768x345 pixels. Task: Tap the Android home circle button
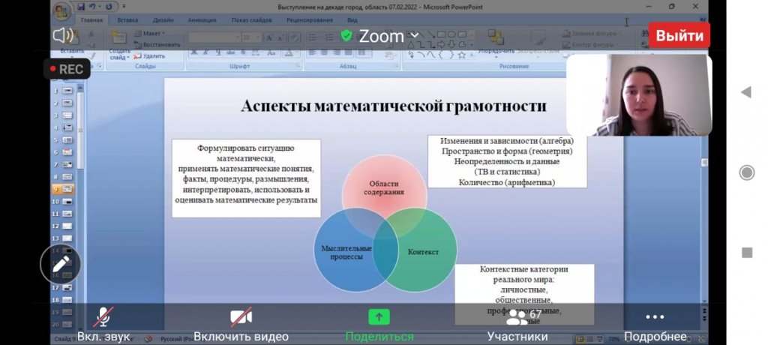point(746,172)
